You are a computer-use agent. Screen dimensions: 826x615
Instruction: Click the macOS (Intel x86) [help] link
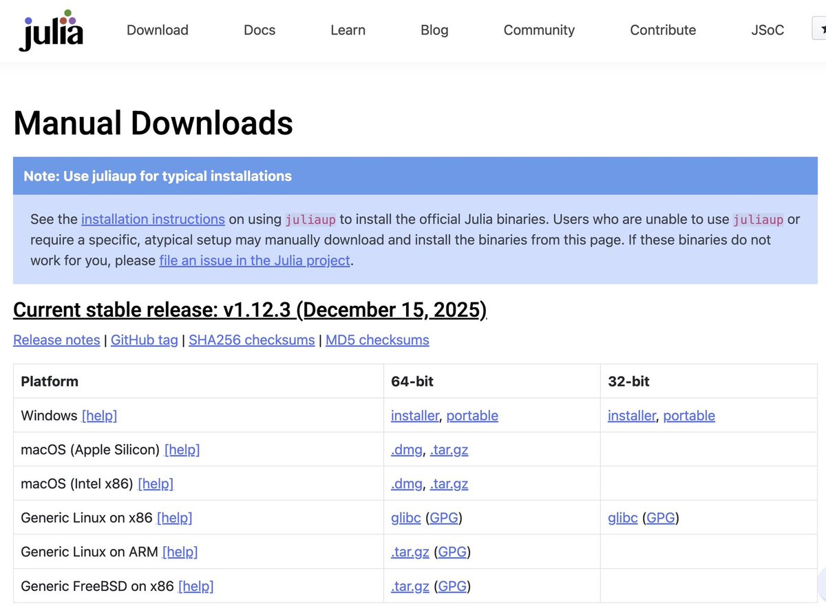tap(156, 483)
